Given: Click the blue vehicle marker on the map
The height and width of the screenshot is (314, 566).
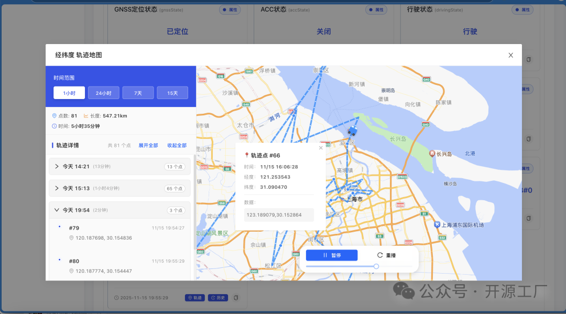Looking at the screenshot, I should [352, 131].
